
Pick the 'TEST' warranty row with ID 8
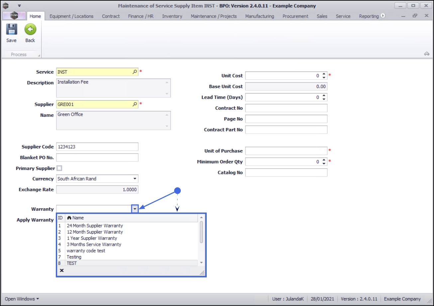coord(128,263)
